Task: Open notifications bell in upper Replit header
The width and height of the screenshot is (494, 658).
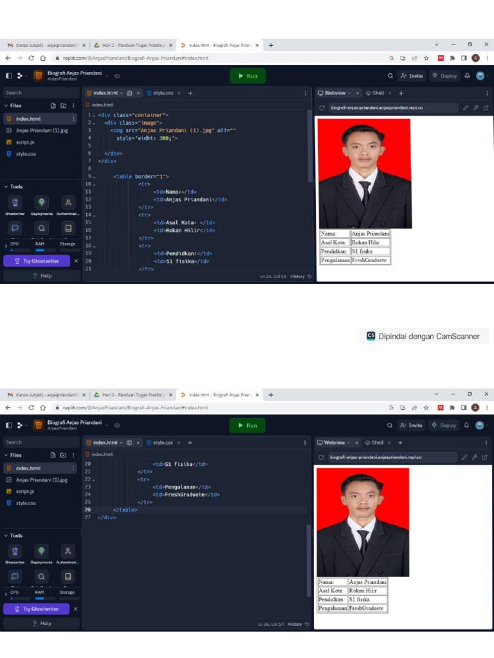Action: coord(467,76)
